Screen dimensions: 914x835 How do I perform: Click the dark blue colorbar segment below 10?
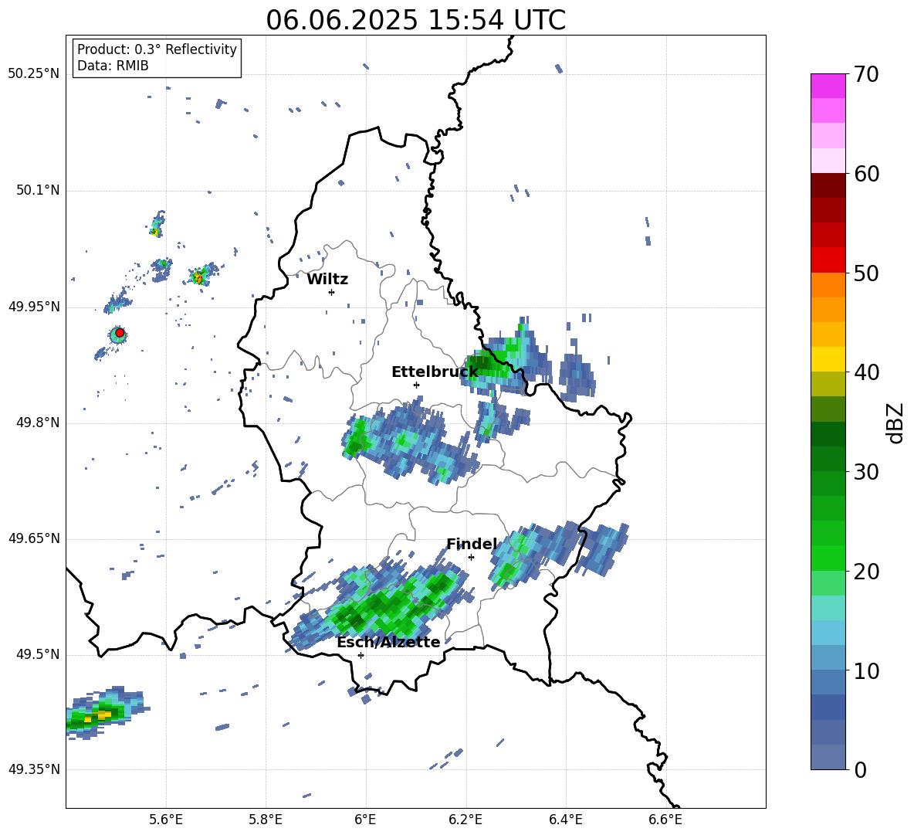(828, 707)
